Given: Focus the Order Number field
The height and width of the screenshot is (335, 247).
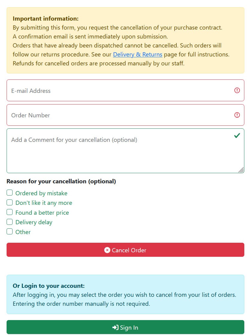Looking at the screenshot, I should (125, 115).
